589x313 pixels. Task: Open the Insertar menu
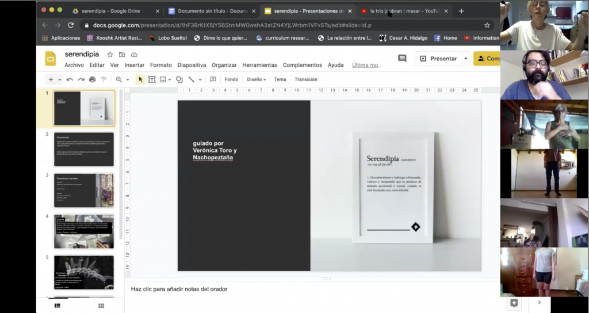point(134,65)
